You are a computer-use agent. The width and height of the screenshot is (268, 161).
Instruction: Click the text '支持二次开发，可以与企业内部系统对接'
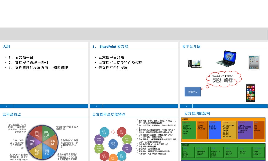(17, 144)
